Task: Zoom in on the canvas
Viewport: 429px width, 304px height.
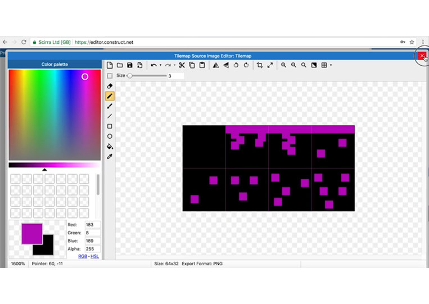Action: pyautogui.click(x=283, y=65)
